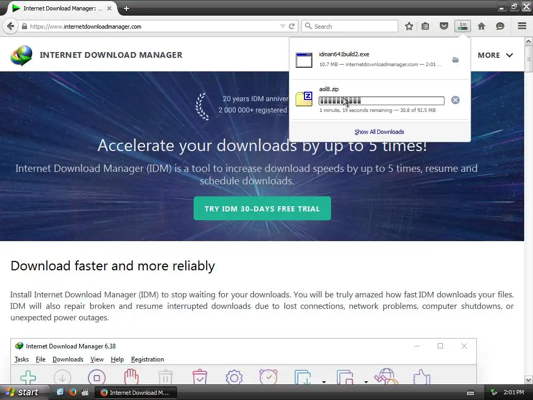Click the Pocket save icon

[443, 26]
